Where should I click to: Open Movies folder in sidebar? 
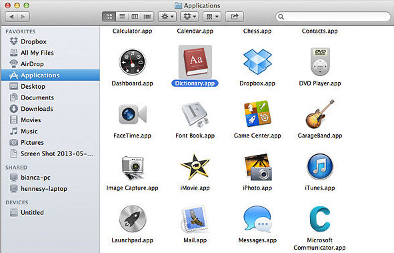tap(50, 120)
